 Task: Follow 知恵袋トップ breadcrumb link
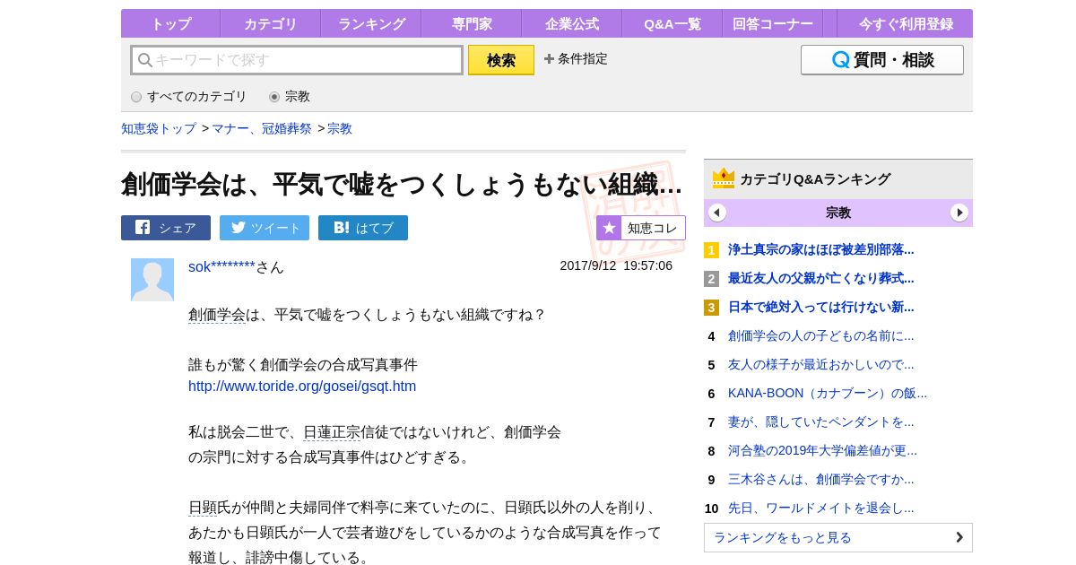pyautogui.click(x=159, y=128)
